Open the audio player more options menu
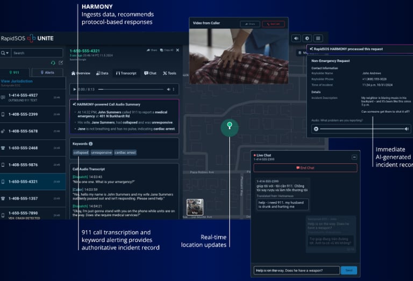The image size is (413, 281). point(173,89)
